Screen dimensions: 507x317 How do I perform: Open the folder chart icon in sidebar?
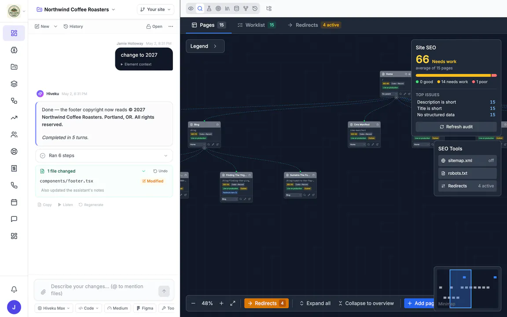pos(14,67)
